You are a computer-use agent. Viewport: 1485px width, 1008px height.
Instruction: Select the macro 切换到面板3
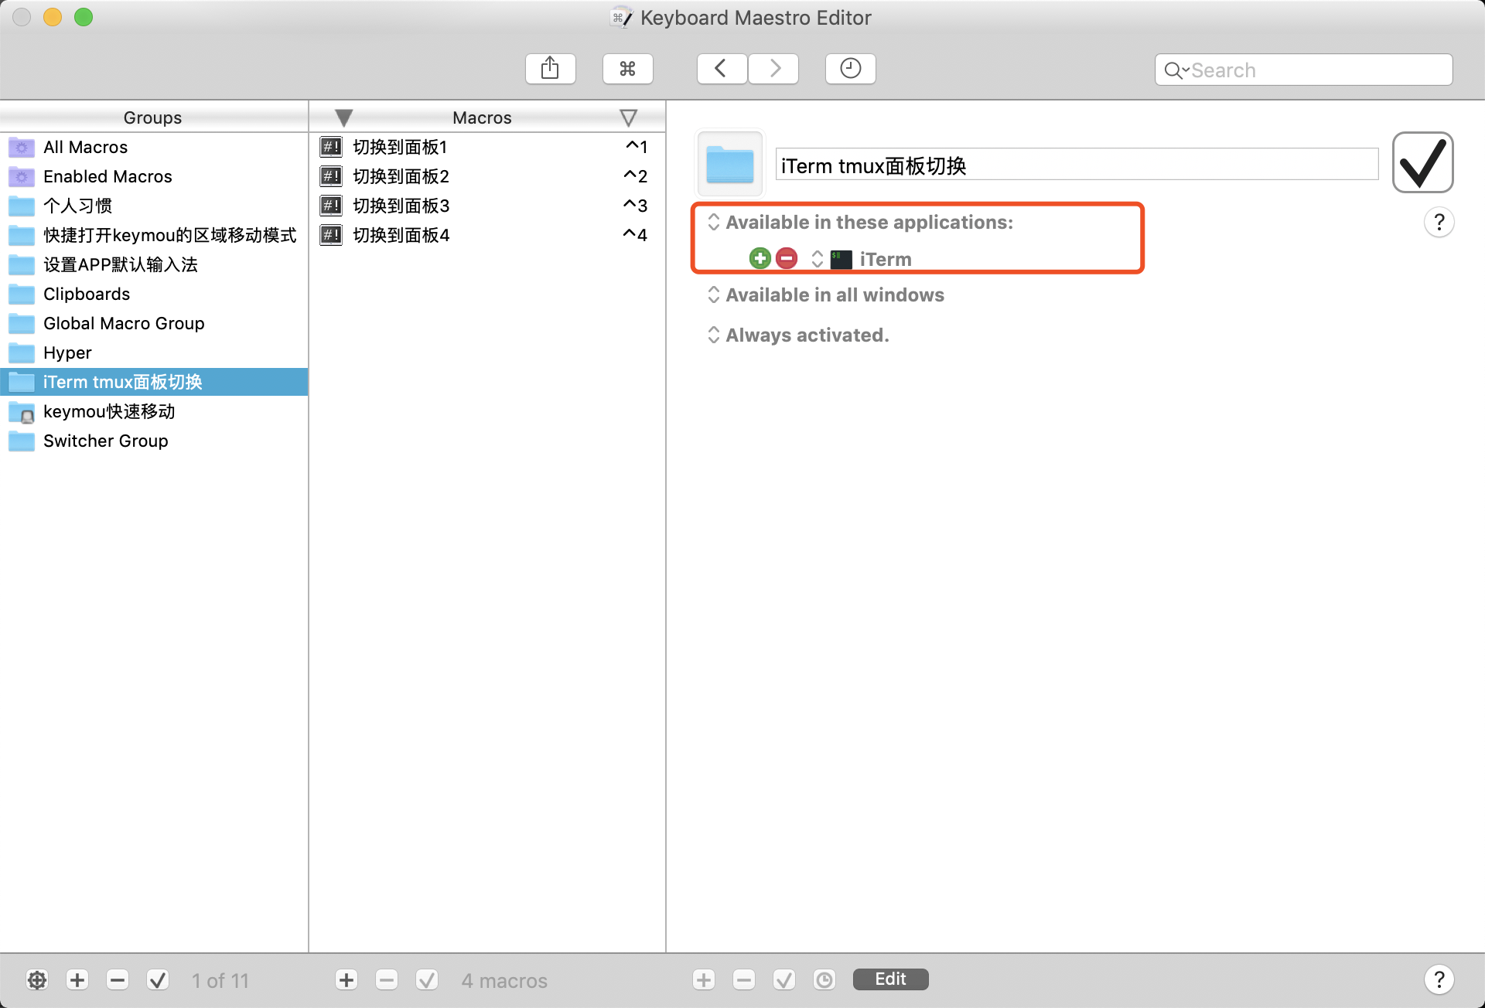[401, 206]
